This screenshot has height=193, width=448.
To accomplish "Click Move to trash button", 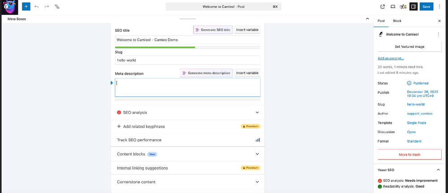I will (409, 155).
